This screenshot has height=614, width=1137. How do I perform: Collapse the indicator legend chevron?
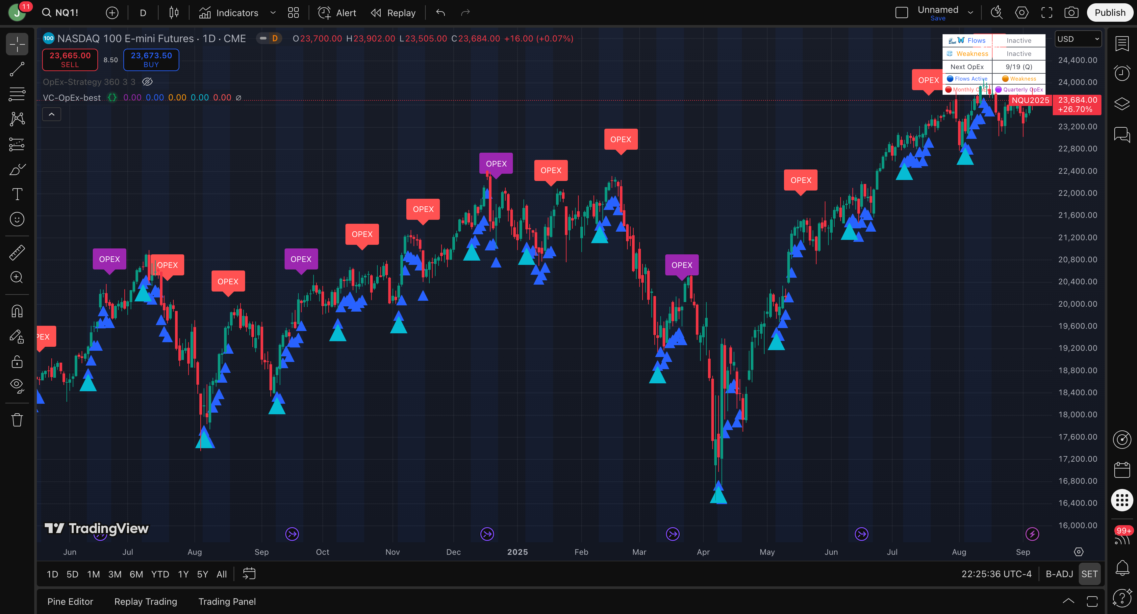(52, 114)
